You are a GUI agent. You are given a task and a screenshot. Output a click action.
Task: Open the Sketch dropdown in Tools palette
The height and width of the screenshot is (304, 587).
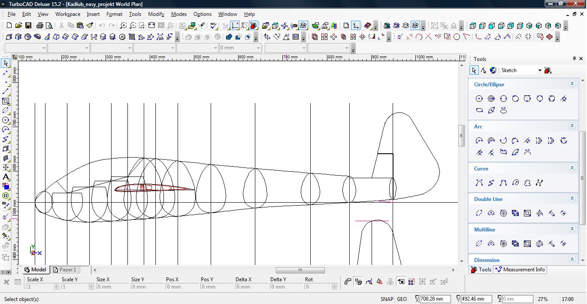[539, 70]
